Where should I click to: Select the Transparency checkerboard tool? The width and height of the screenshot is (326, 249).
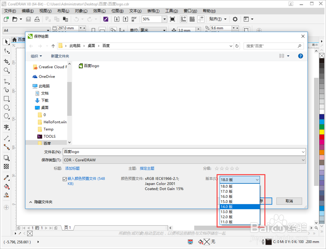tap(6, 166)
